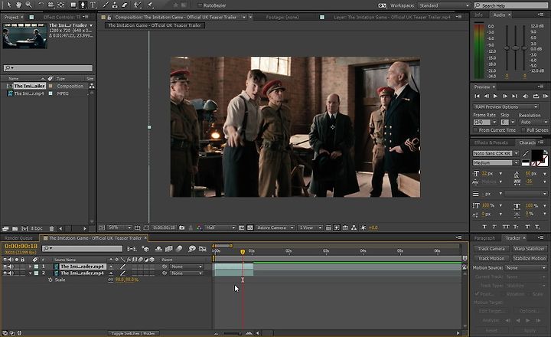Click the Scale stopwatch icon
Image resolution: width=551 pixels, height=337 pixels.
(x=51, y=280)
